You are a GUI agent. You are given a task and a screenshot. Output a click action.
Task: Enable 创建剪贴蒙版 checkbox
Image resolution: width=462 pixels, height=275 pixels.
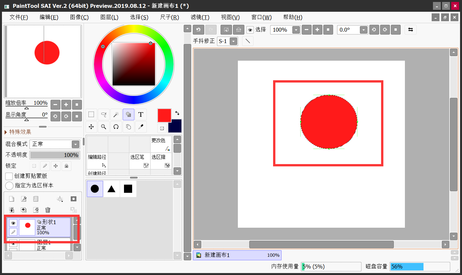point(9,176)
